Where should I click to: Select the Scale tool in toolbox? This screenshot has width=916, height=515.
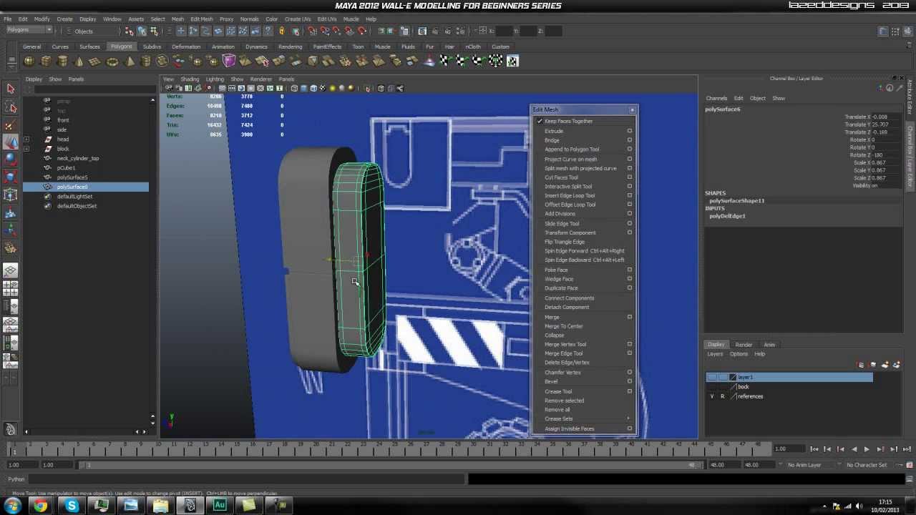point(11,177)
